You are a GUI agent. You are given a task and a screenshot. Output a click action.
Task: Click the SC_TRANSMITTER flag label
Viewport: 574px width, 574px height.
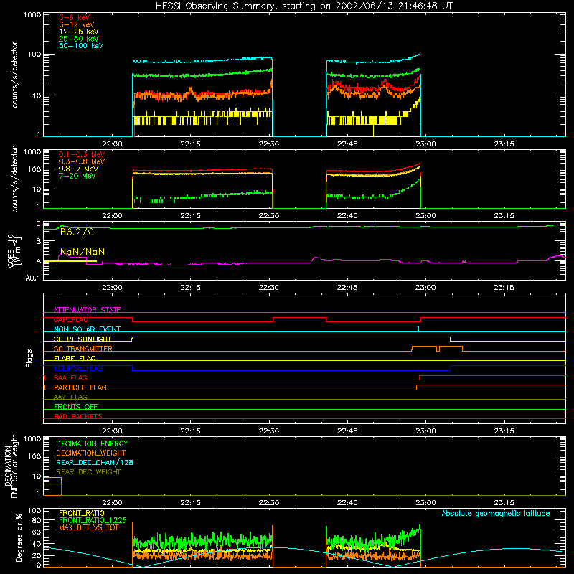(x=83, y=349)
